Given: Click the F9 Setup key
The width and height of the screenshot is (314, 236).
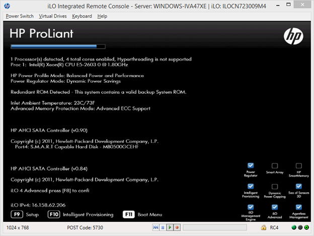Looking at the screenshot, I should click(17, 214).
